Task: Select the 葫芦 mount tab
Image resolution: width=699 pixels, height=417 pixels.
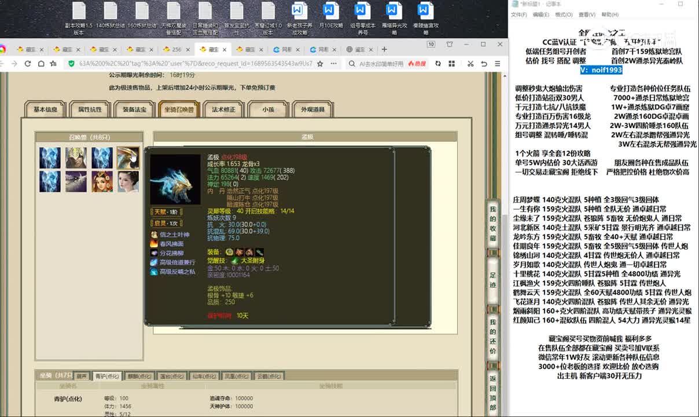Action: [82, 376]
